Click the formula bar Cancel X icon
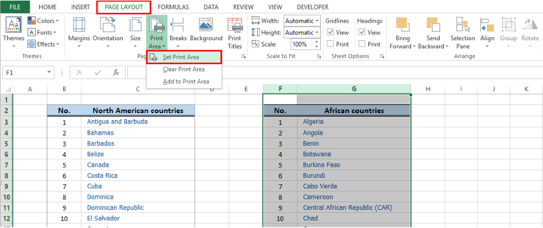The image size is (543, 228). coord(79,72)
